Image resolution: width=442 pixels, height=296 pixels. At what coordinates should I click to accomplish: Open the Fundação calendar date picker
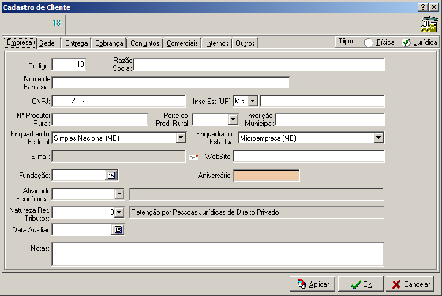pyautogui.click(x=111, y=176)
